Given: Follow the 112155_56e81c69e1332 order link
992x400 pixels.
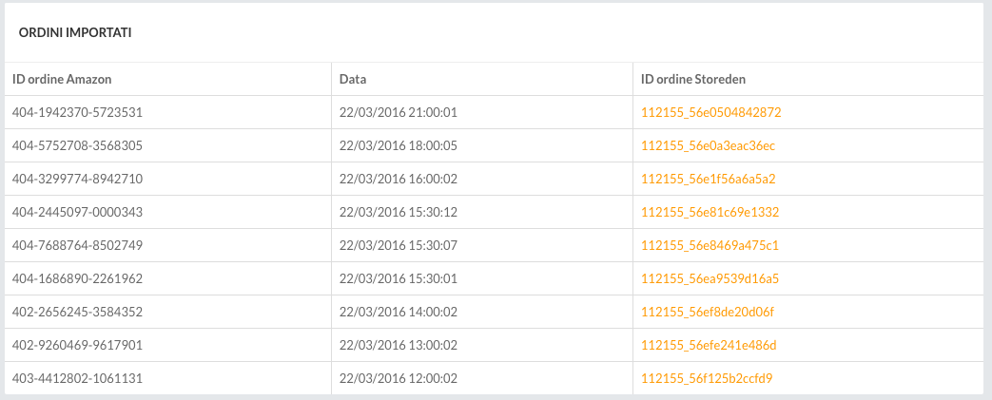Looking at the screenshot, I should [x=710, y=212].
